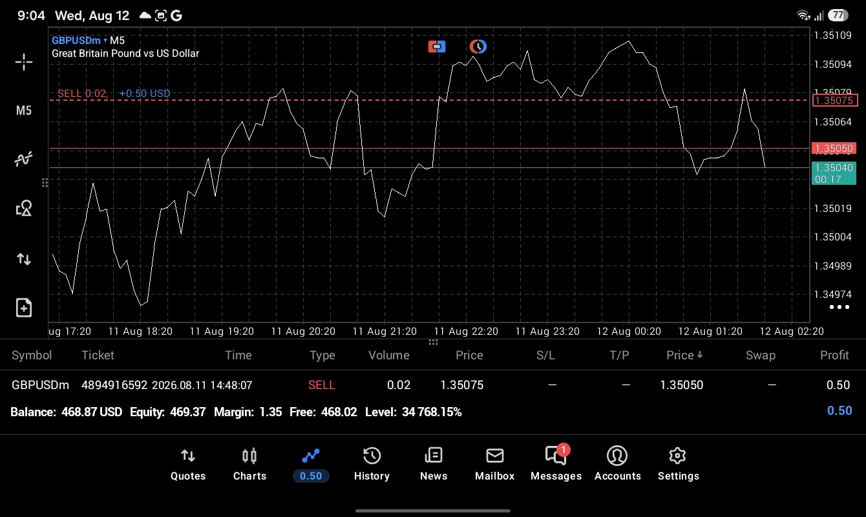Viewport: 866px width, 517px height.
Task: Open the Trade tab showing 0.50
Action: tap(311, 465)
